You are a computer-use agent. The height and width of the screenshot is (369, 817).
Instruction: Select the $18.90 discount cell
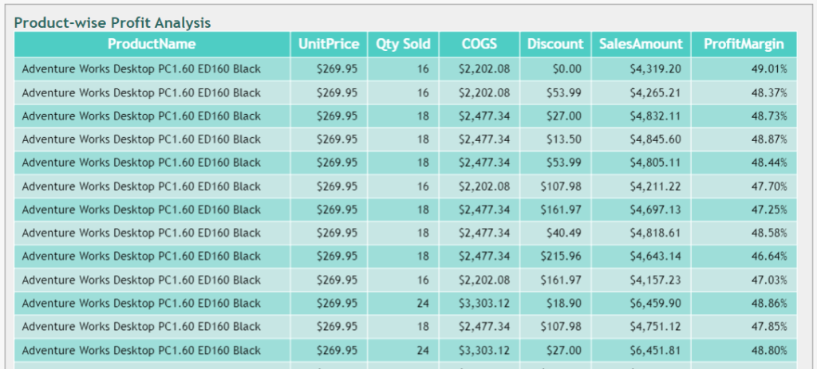tap(564, 304)
